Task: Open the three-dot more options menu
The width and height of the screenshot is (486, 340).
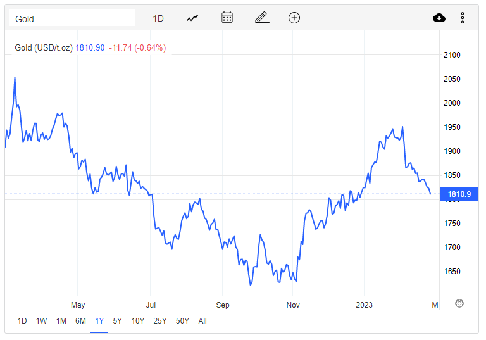Action: coord(463,18)
